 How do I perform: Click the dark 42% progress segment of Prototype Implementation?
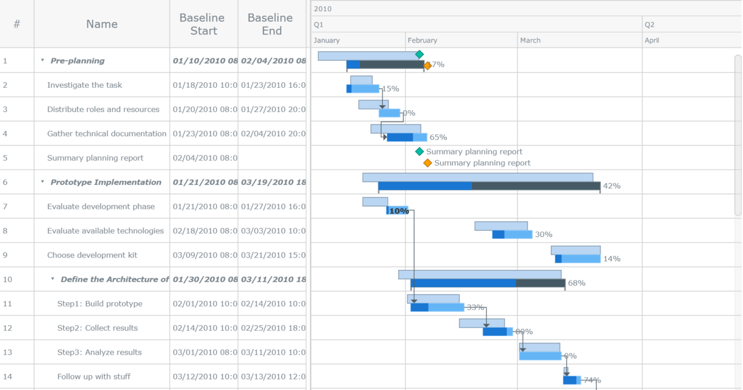pos(536,184)
